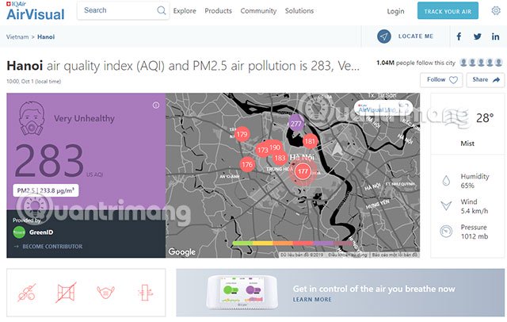The height and width of the screenshot is (322, 507).
Task: Click the Track Your Air button
Action: [448, 11]
